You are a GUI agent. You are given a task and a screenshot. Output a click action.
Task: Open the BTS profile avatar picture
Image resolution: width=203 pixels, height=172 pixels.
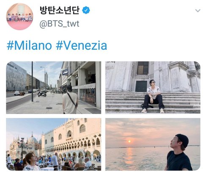(x=19, y=16)
